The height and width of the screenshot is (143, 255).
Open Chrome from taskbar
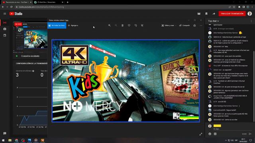pos(16,140)
